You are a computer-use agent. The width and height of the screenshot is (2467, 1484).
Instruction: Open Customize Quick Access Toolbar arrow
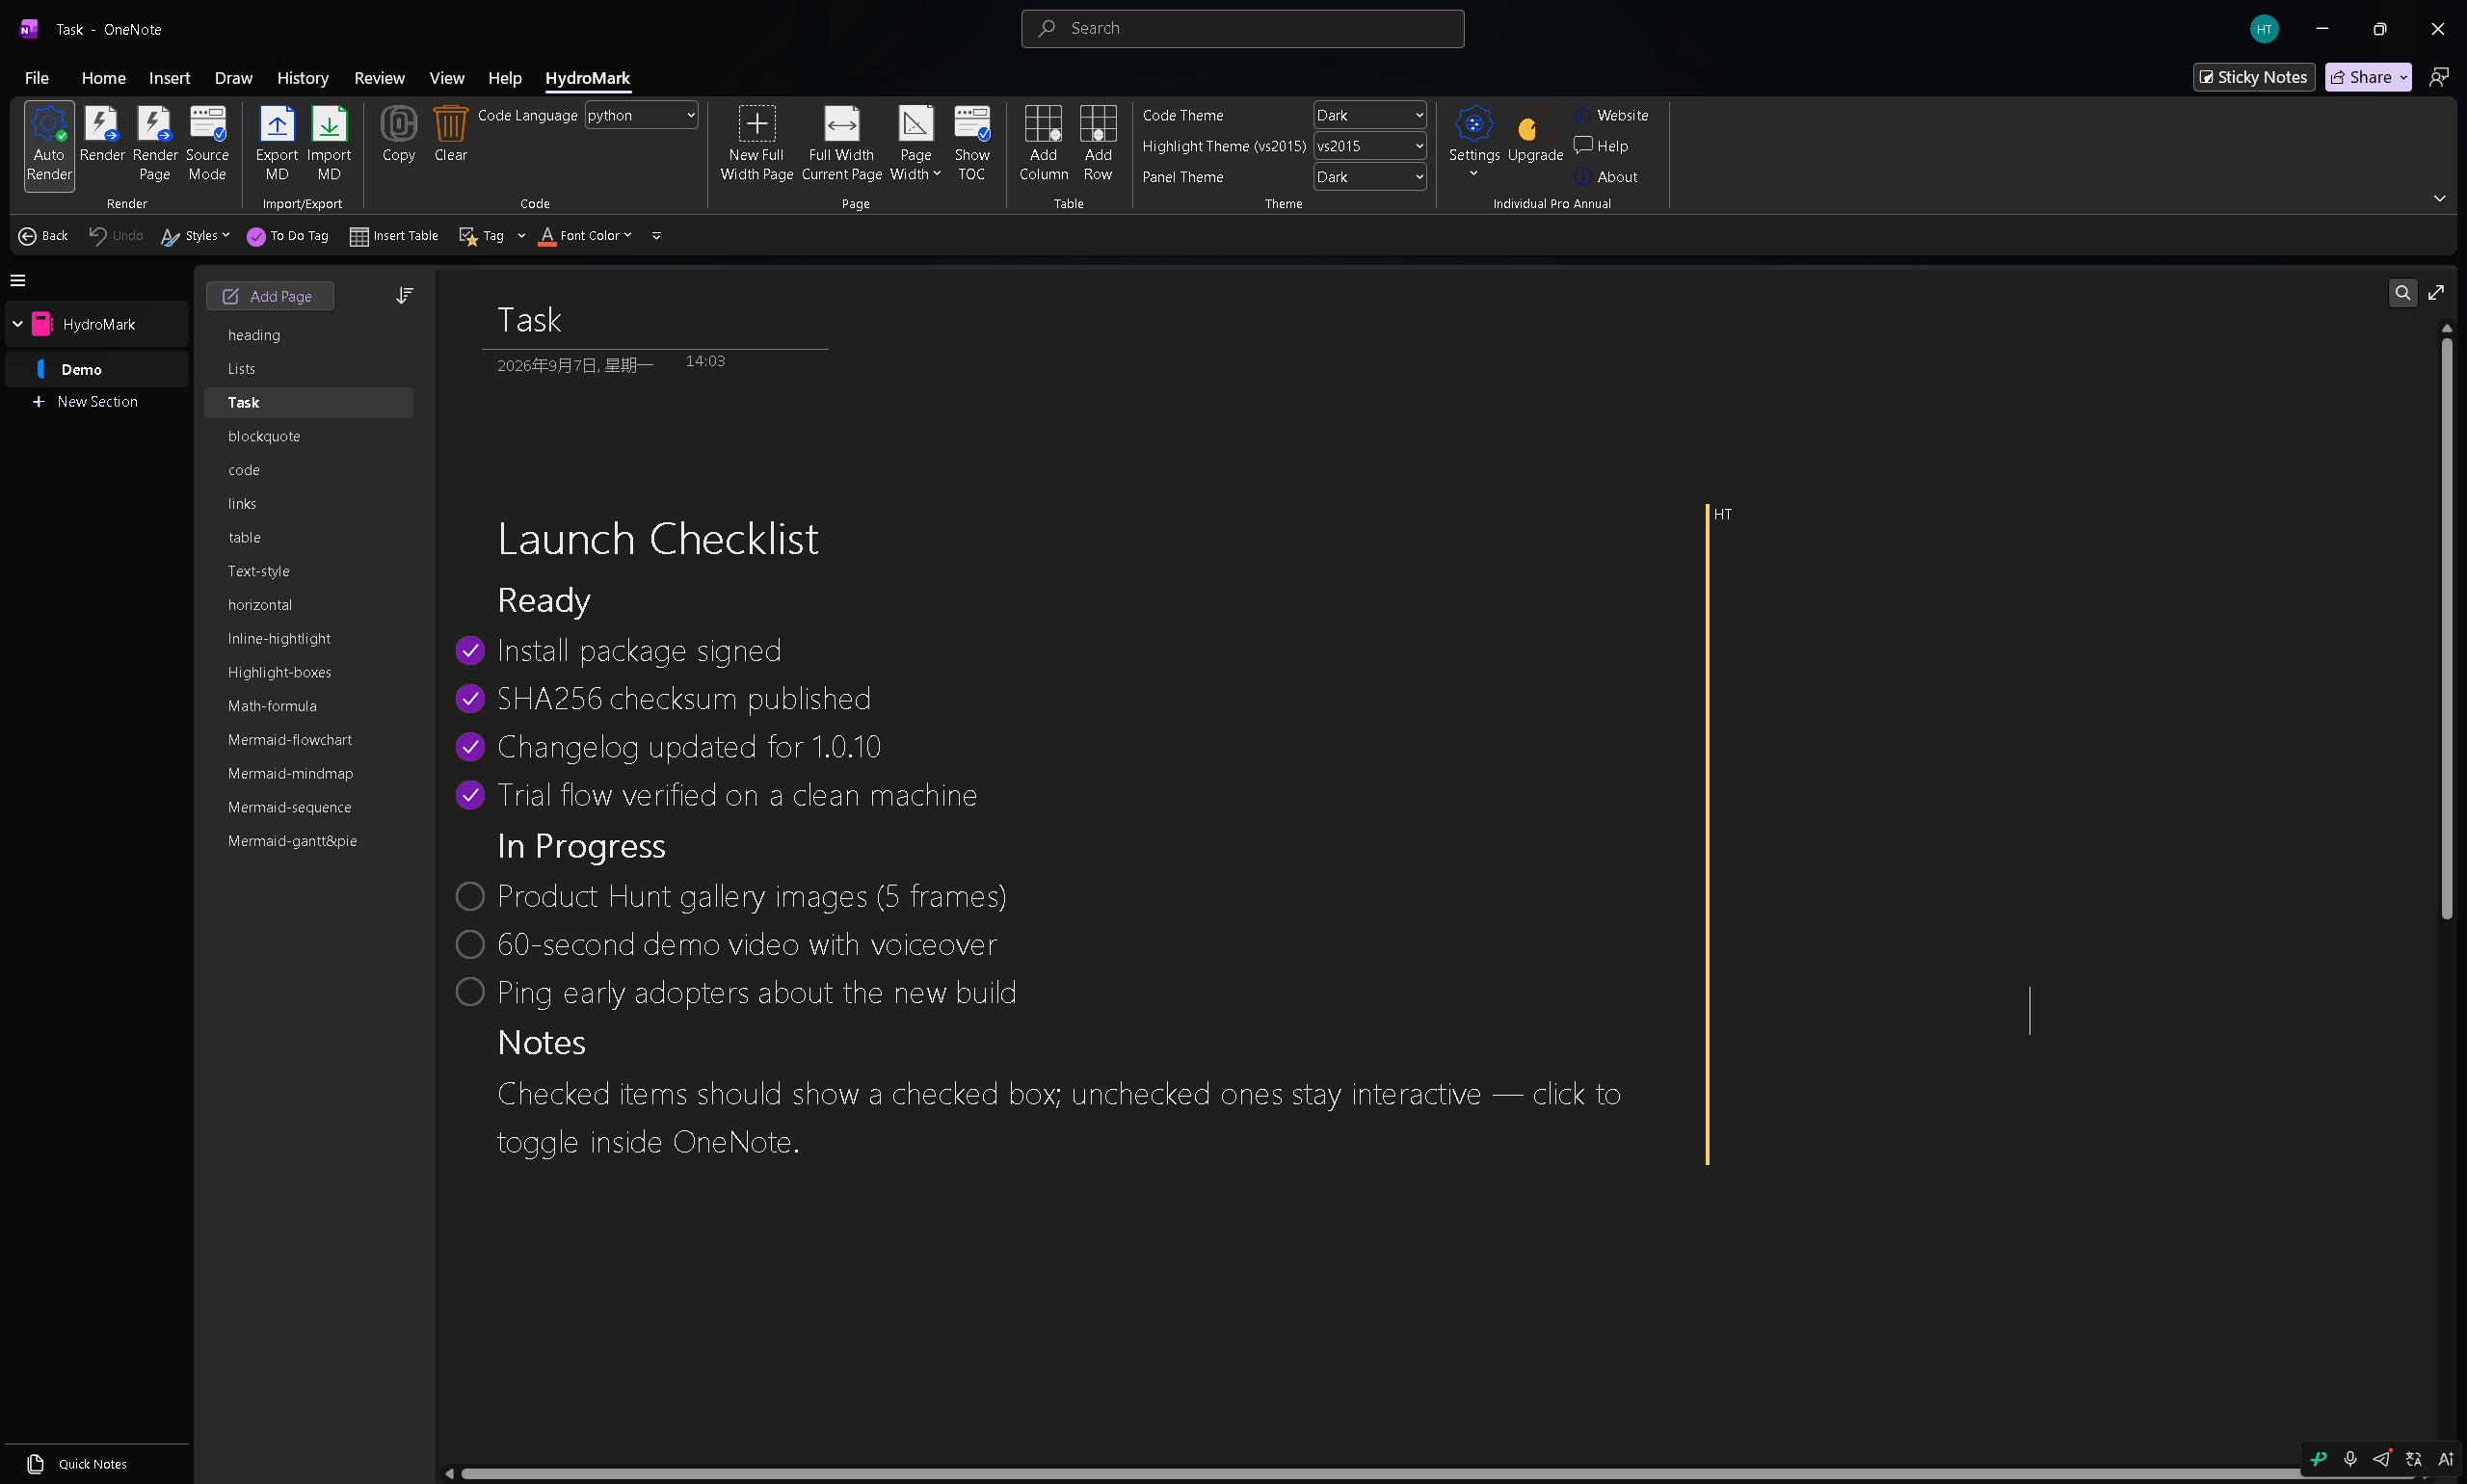pyautogui.click(x=656, y=236)
